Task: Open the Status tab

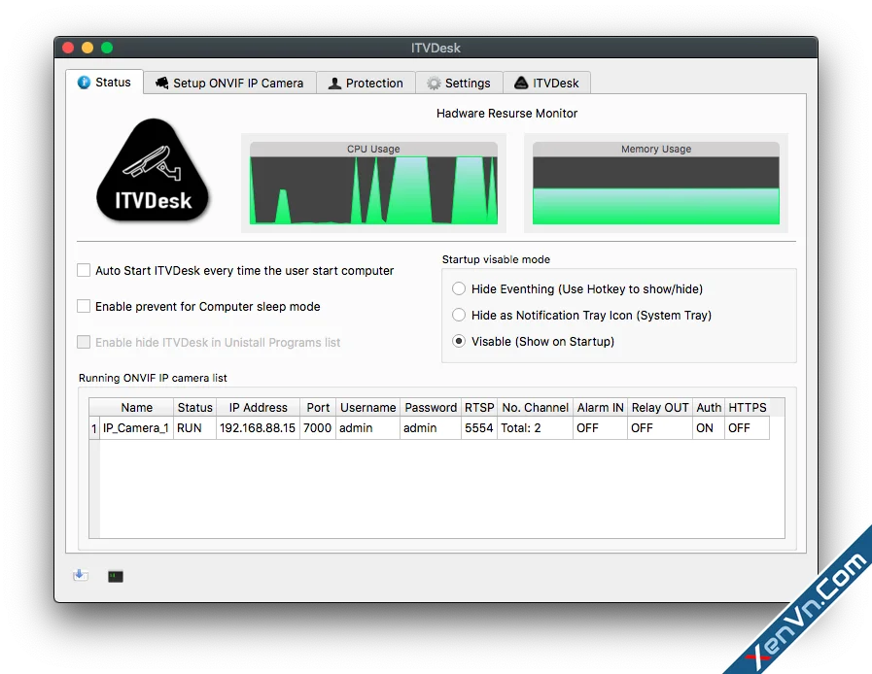Action: pyautogui.click(x=104, y=83)
